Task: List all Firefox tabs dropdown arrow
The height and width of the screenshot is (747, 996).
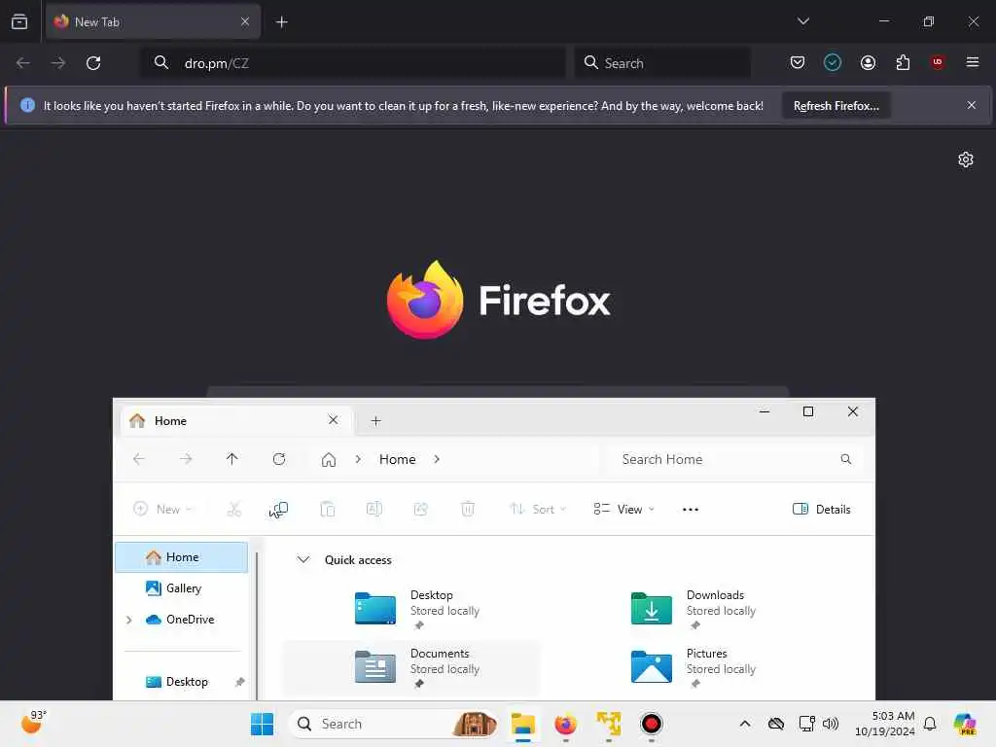Action: (802, 21)
